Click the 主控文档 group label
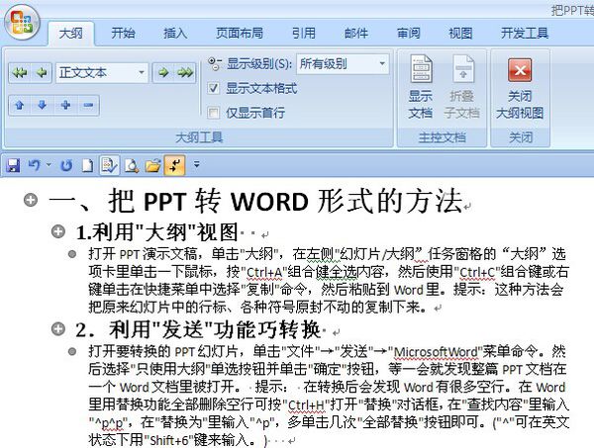Screen dimensions: 594x448 click(x=442, y=137)
